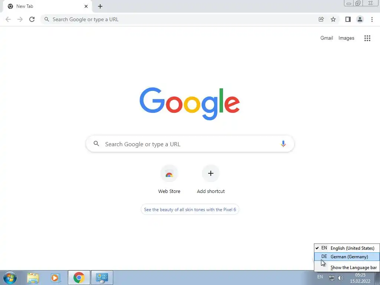The image size is (380, 285).
Task: Restore down the Chrome window
Action: [x=358, y=3]
